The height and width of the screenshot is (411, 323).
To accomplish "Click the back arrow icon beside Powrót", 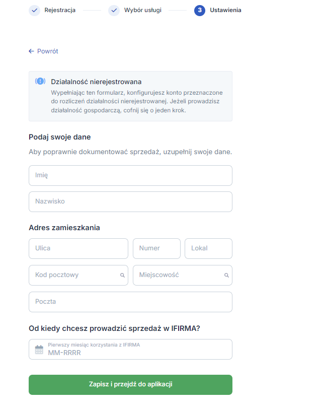I will pos(31,51).
